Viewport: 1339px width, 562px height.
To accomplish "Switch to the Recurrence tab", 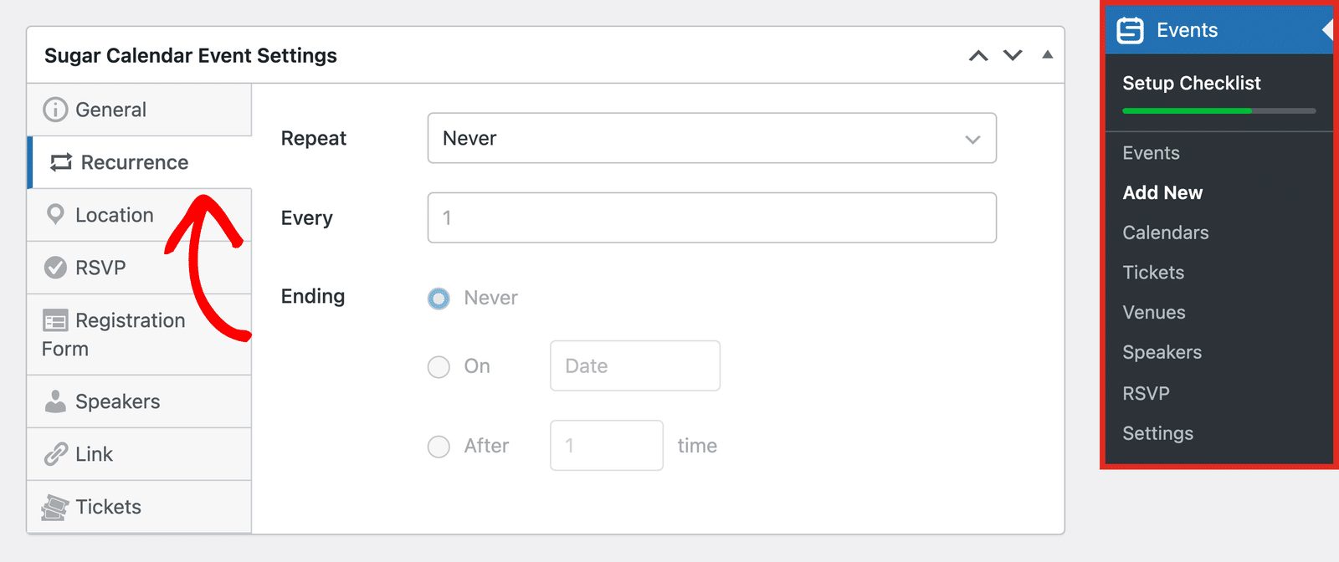I will point(139,162).
